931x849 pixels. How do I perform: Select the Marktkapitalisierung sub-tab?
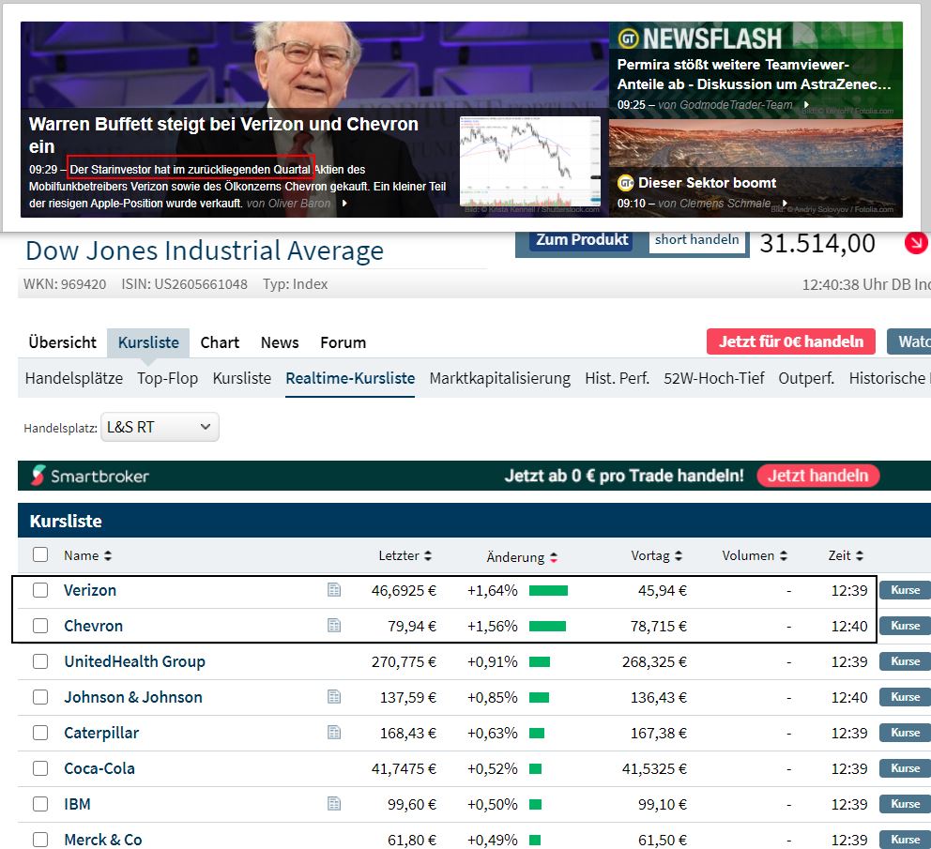click(x=500, y=378)
